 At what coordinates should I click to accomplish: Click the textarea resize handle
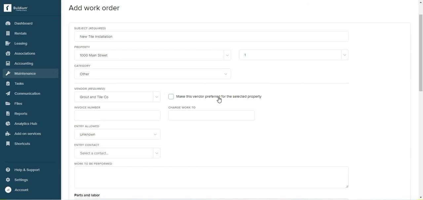[347, 186]
